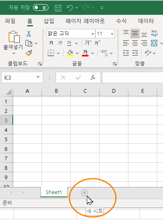Select the Top Align icon
The height and width of the screenshot is (220, 163).
click(126, 32)
